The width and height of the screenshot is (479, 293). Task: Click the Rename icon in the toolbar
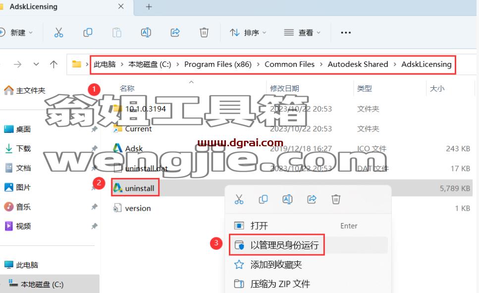tap(146, 32)
